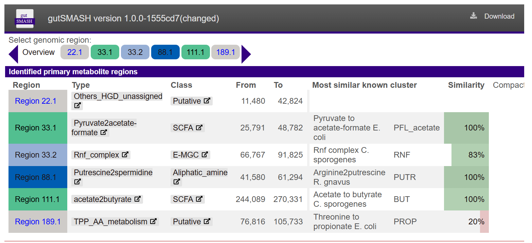532x243 pixels.
Task: Click external link icon beside acetate2butyrate
Action: 138,199
